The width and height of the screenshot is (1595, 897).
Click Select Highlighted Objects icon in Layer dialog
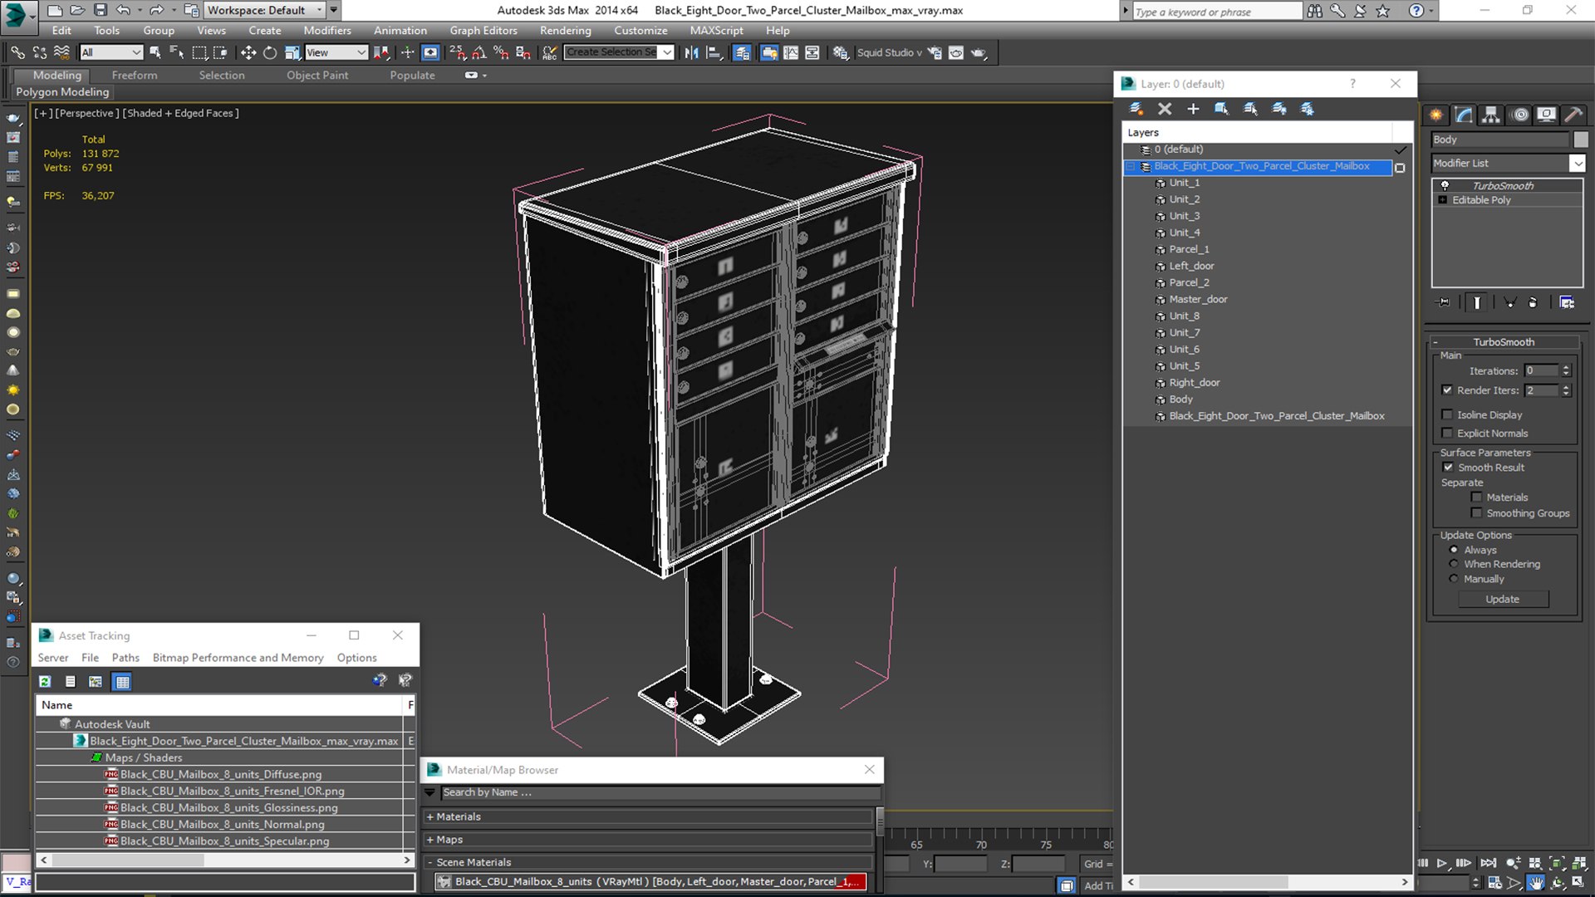(x=1221, y=109)
